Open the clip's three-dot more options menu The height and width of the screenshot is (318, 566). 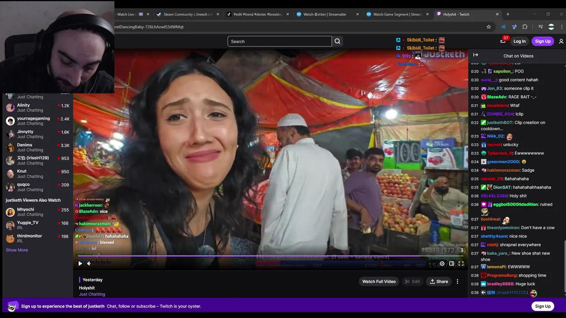pos(458,281)
